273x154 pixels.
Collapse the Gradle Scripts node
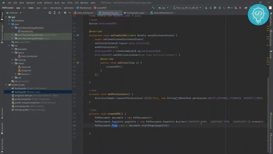click(x=6, y=85)
